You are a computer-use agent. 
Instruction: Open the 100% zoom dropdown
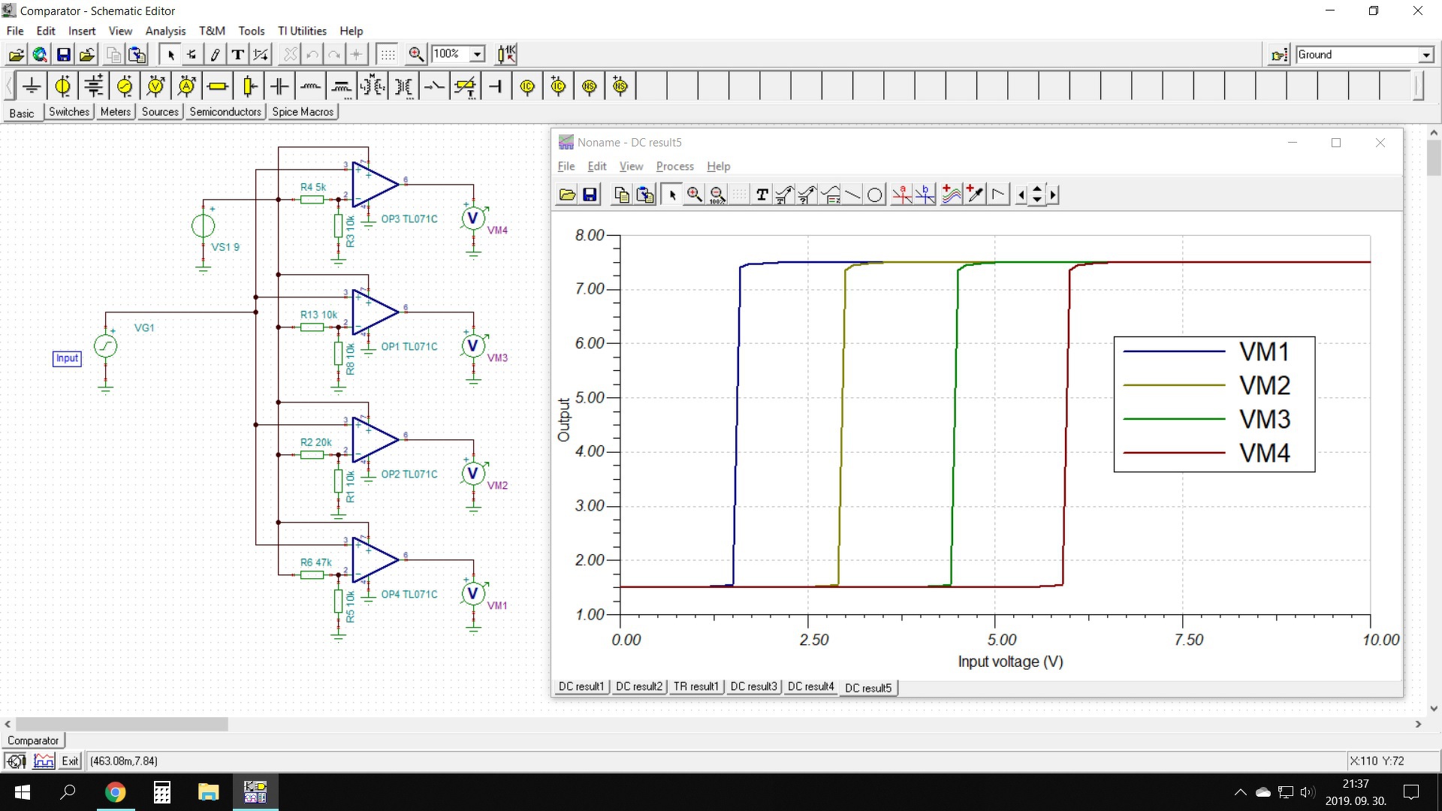click(477, 54)
